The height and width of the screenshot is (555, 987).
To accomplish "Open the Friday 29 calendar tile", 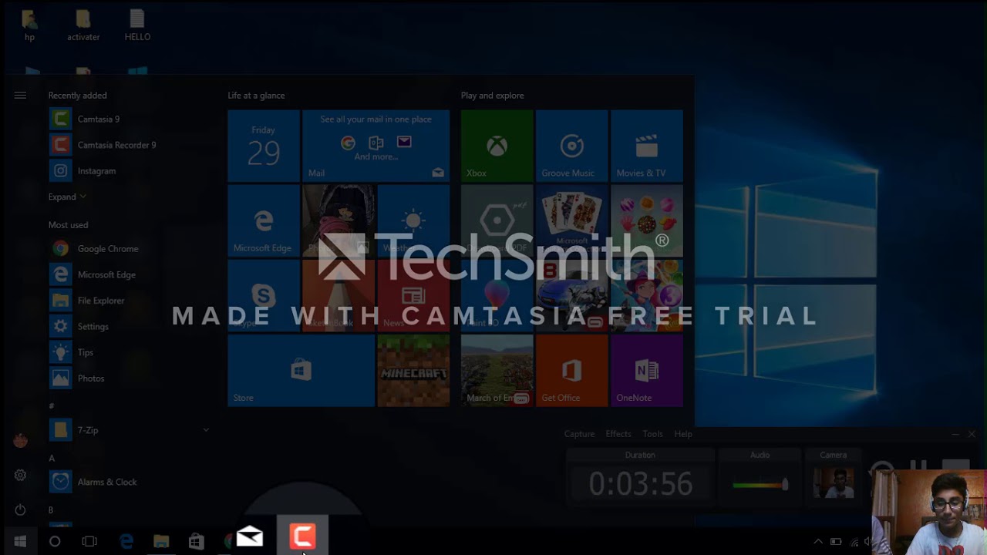I will point(264,146).
